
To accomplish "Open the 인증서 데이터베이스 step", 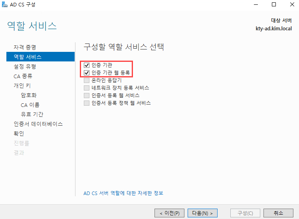I will coord(38,124).
